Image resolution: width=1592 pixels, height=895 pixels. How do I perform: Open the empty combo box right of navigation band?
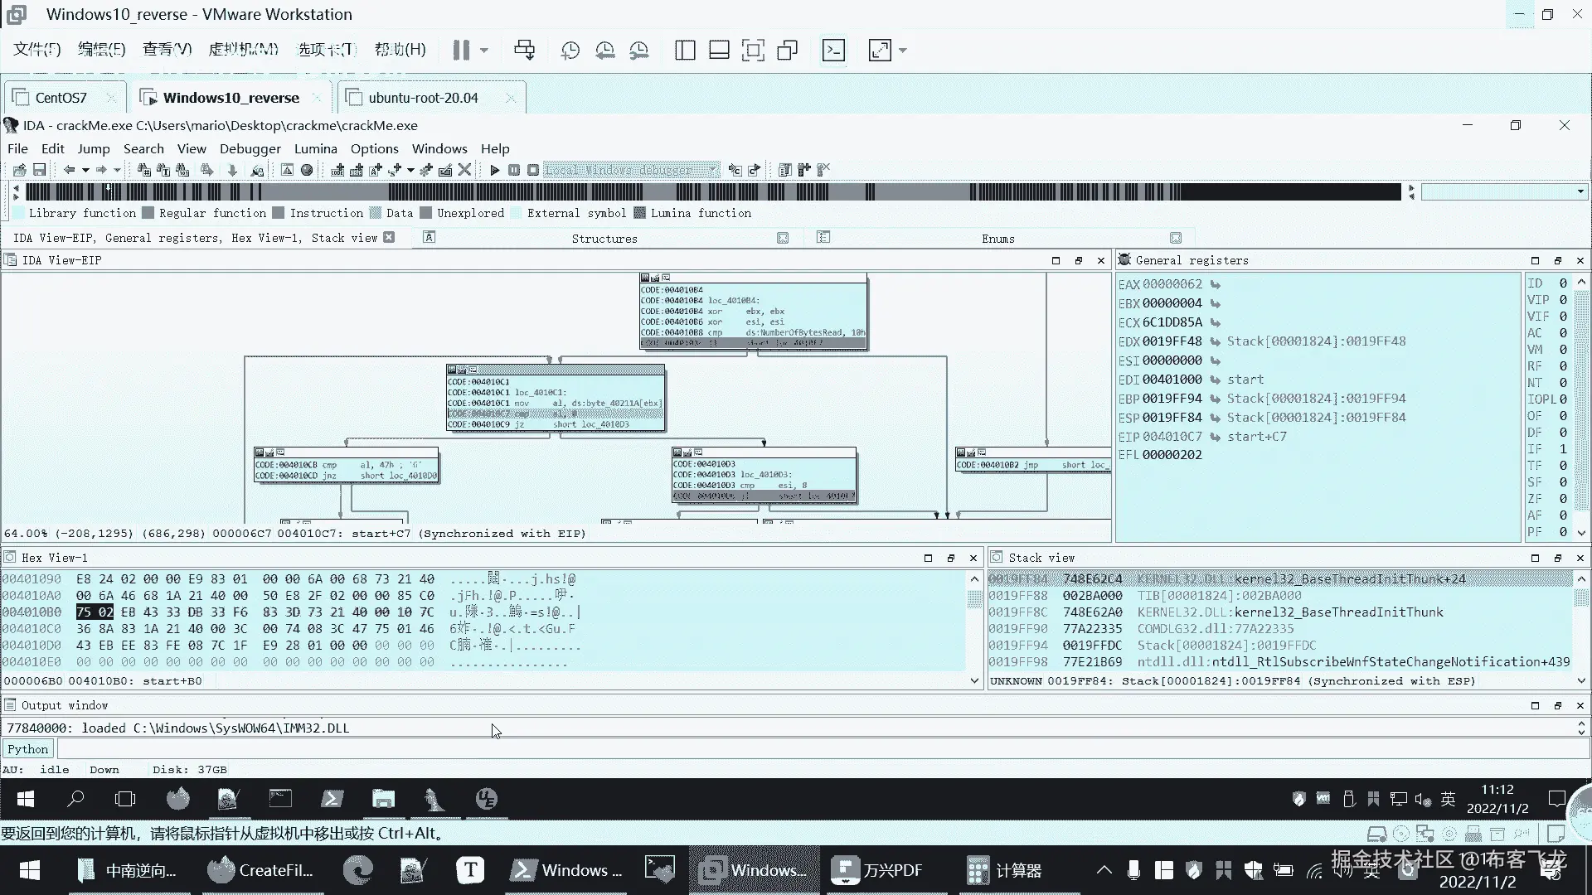click(x=1580, y=191)
